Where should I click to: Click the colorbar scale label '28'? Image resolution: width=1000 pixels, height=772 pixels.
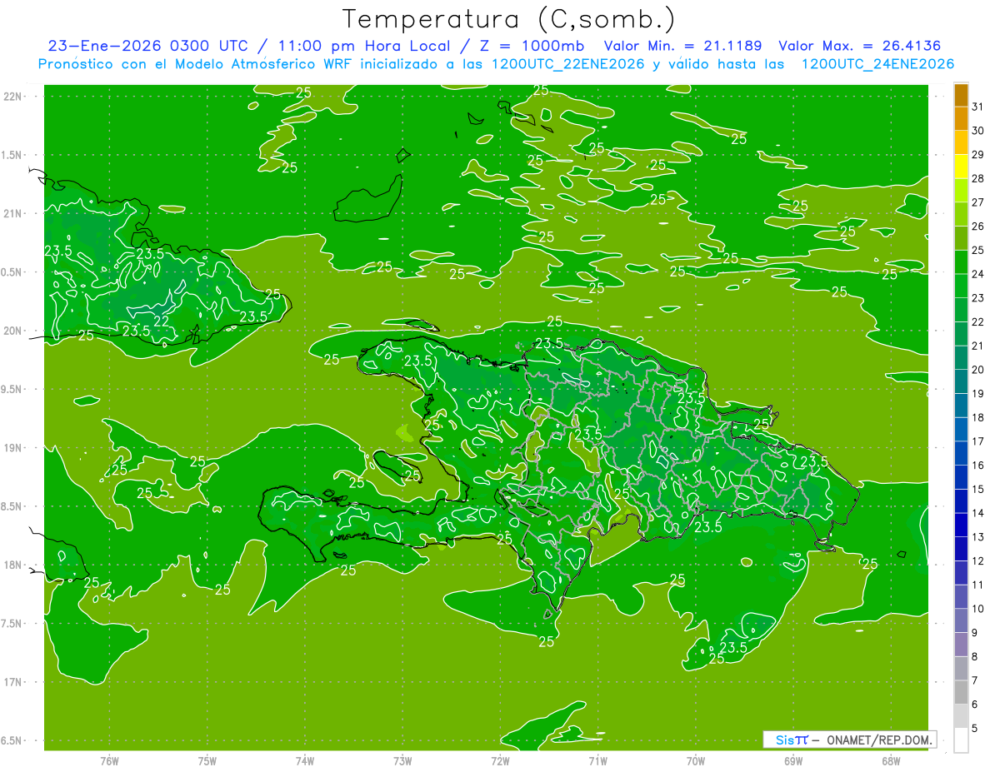(978, 178)
